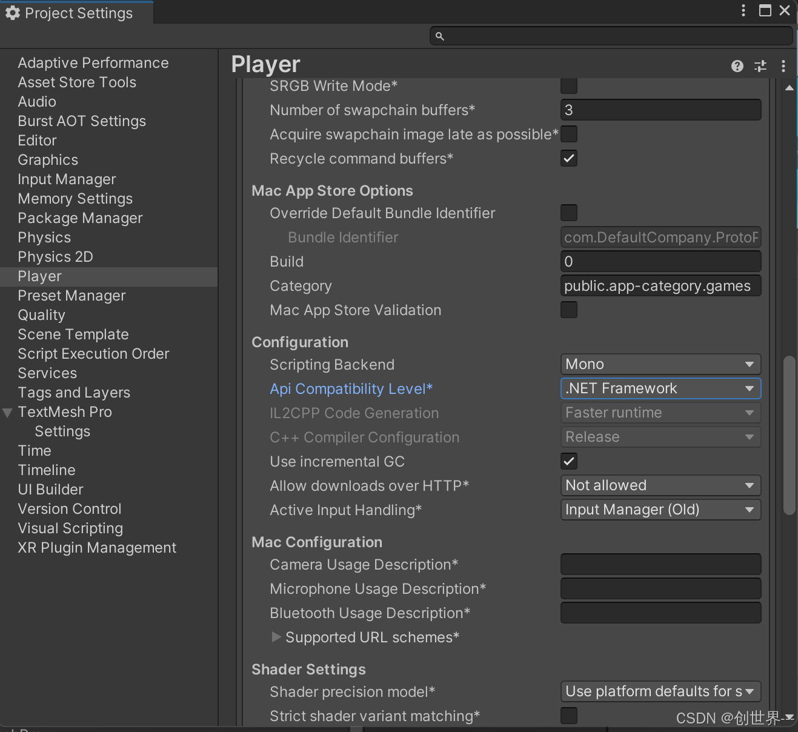Uncheck Use incremental GC
Viewport: 798px width, 732px height.
pyautogui.click(x=569, y=461)
